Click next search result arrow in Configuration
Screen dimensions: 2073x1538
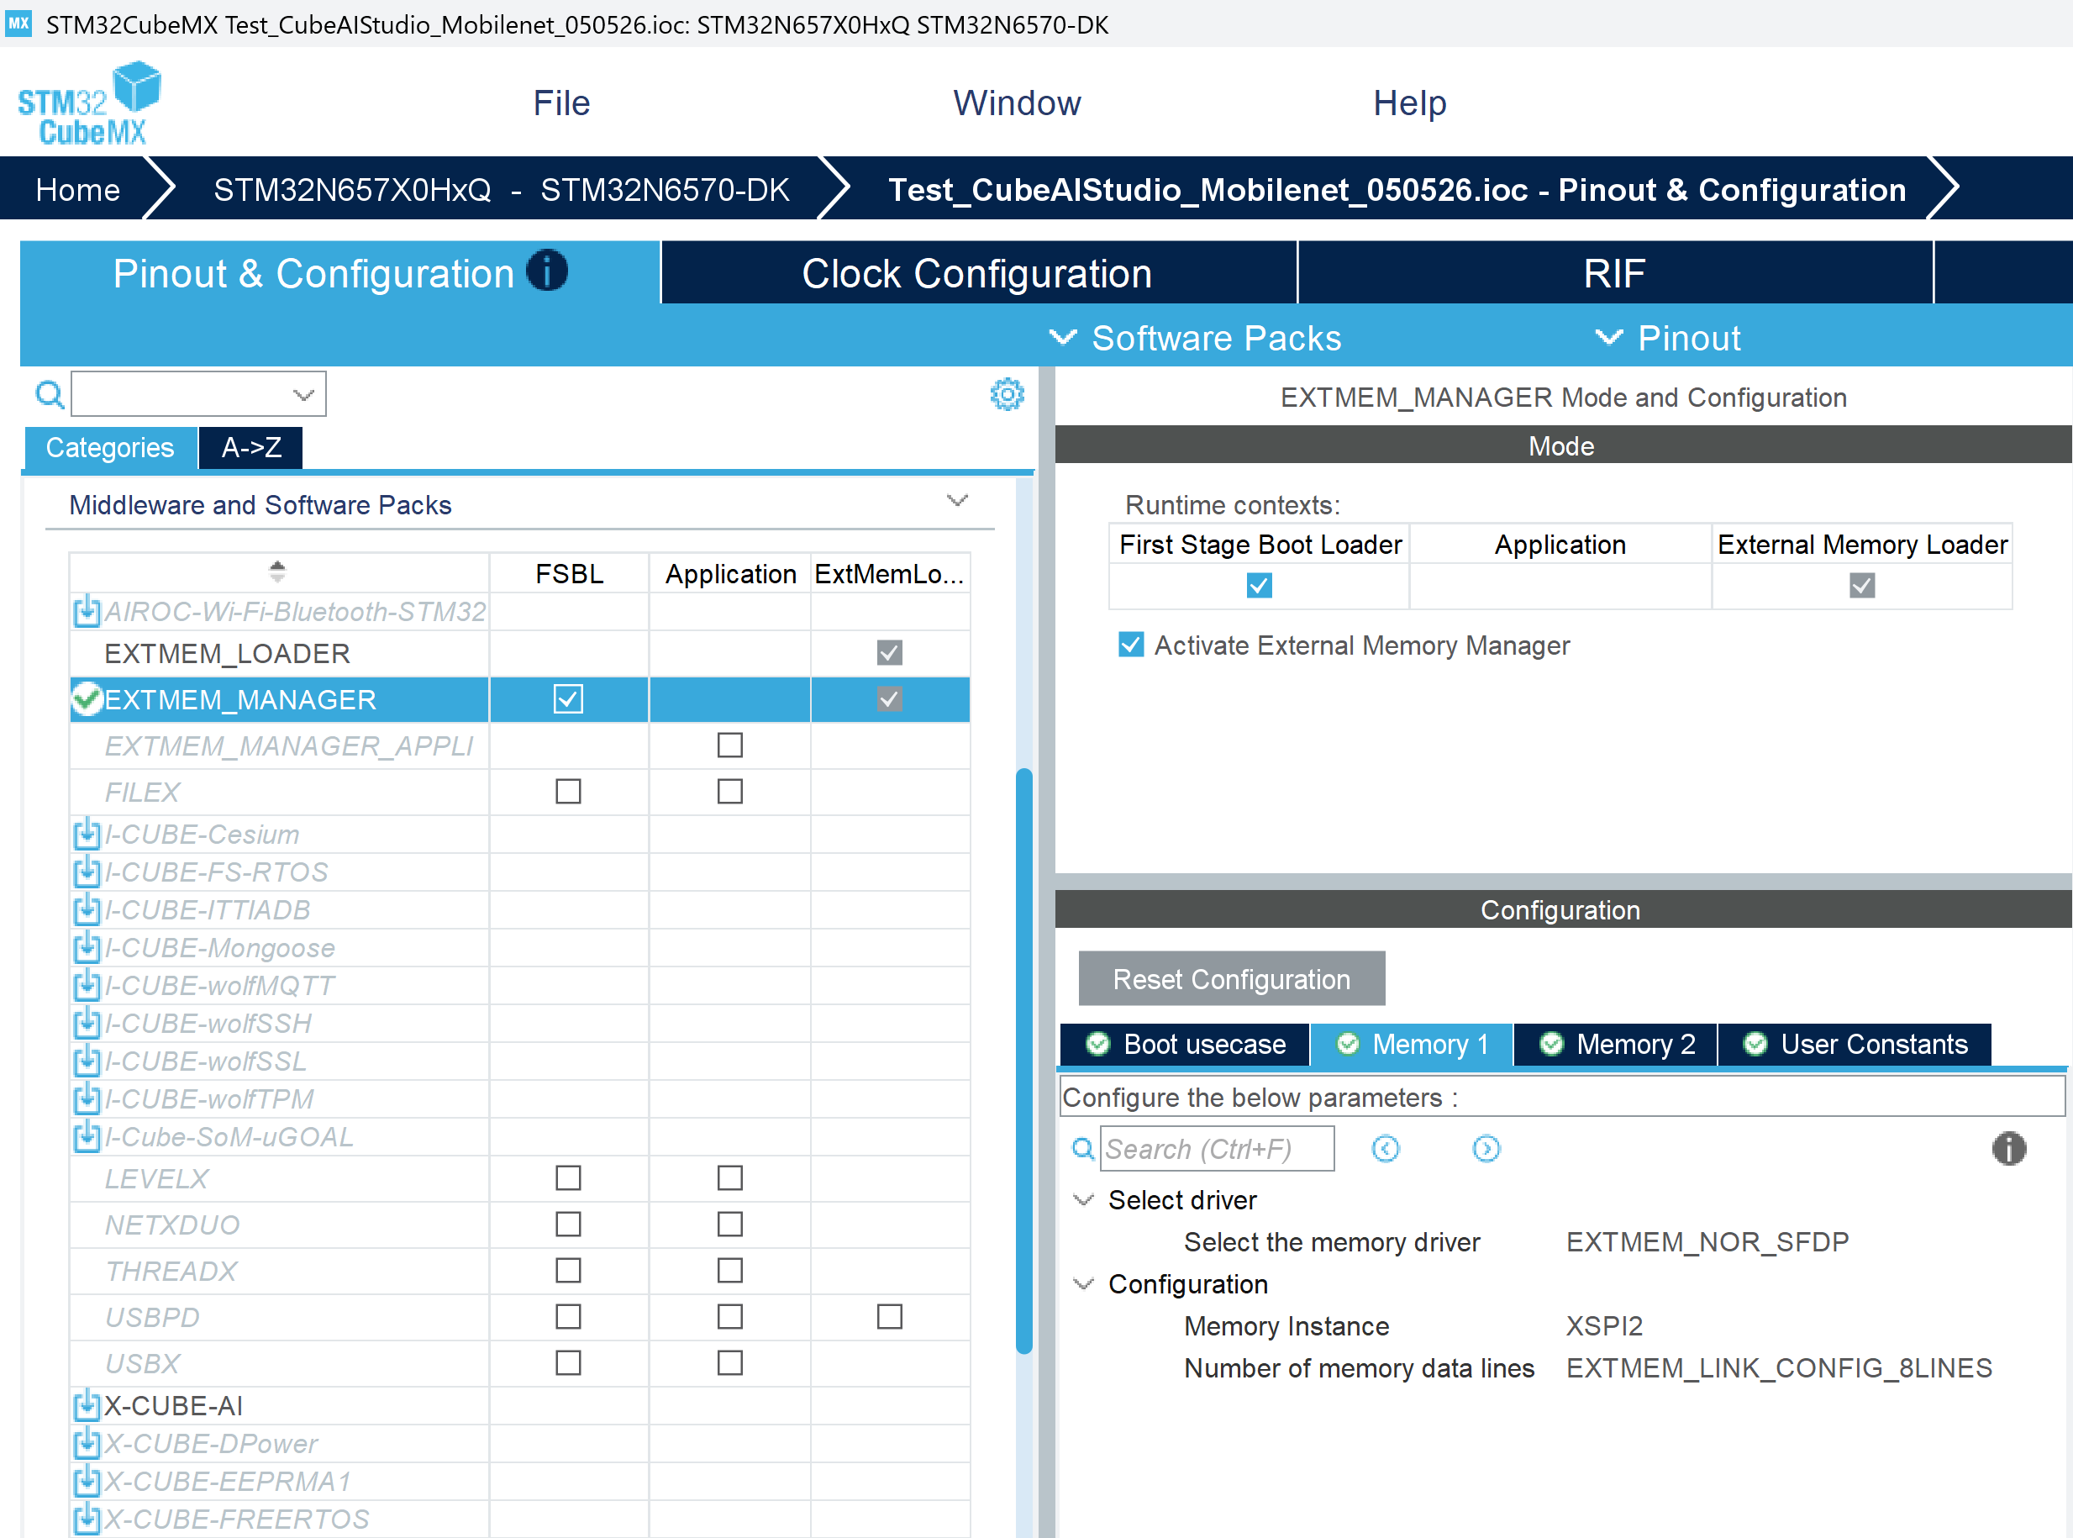[1486, 1149]
